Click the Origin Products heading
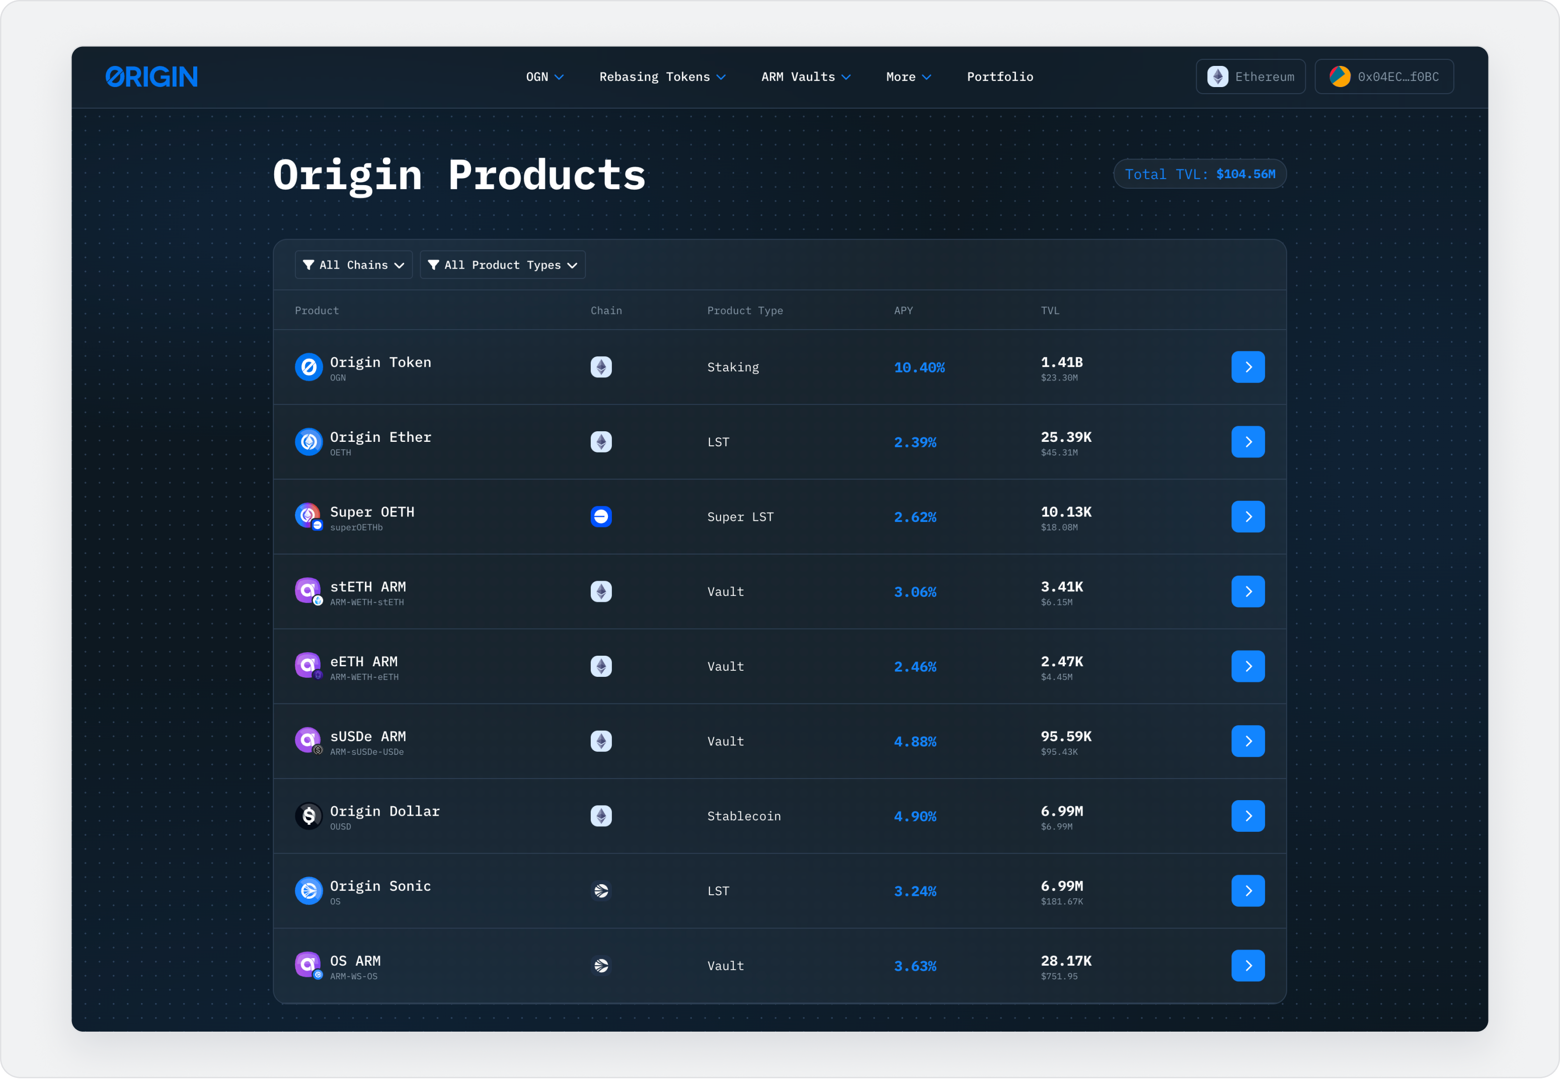The image size is (1560, 1091). point(459,175)
